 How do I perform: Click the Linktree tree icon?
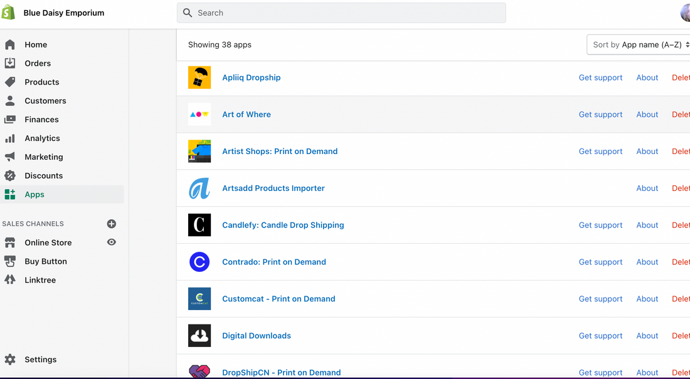(x=9, y=279)
